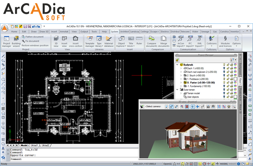
Task: Toggle the light bulb for Dach 1 row
Action: 224,68
